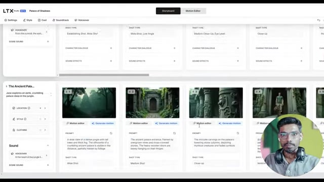Image resolution: width=324 pixels, height=182 pixels.
Task: Add sound effects to the upper Close-up card
Action: tap(301, 61)
